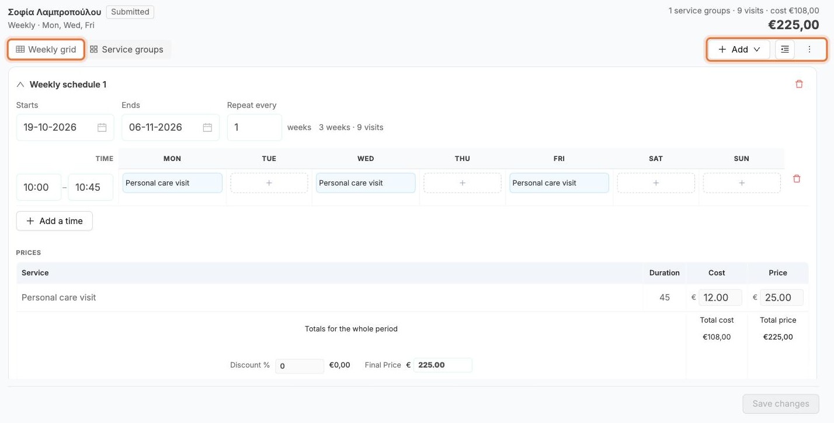Click the Total price value €225,00

(x=778, y=337)
